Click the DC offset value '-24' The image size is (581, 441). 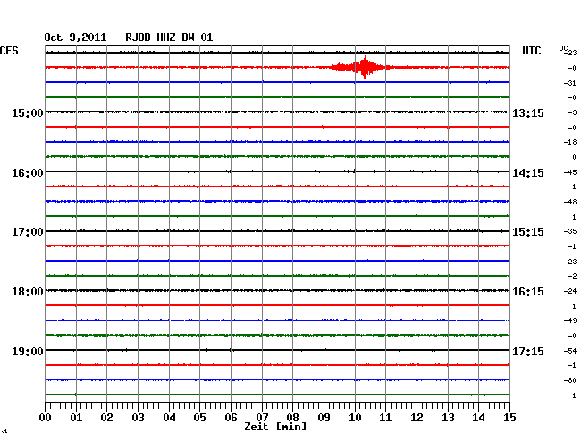pyautogui.click(x=571, y=291)
